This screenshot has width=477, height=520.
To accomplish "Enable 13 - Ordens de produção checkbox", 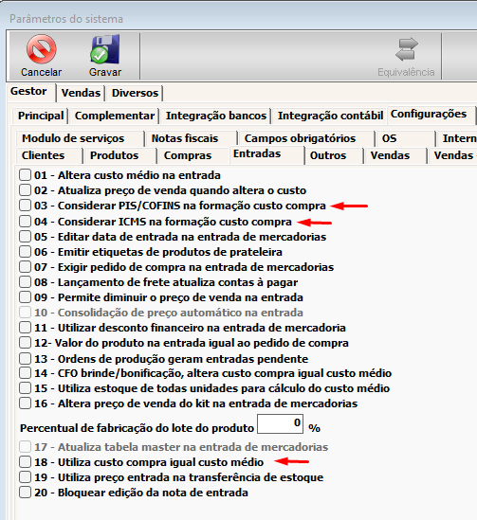I will click(x=25, y=358).
